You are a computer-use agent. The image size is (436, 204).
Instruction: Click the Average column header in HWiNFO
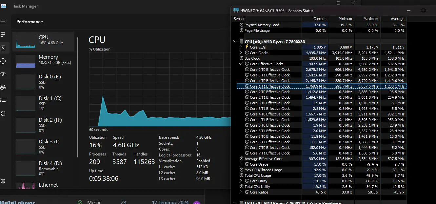coord(393,19)
